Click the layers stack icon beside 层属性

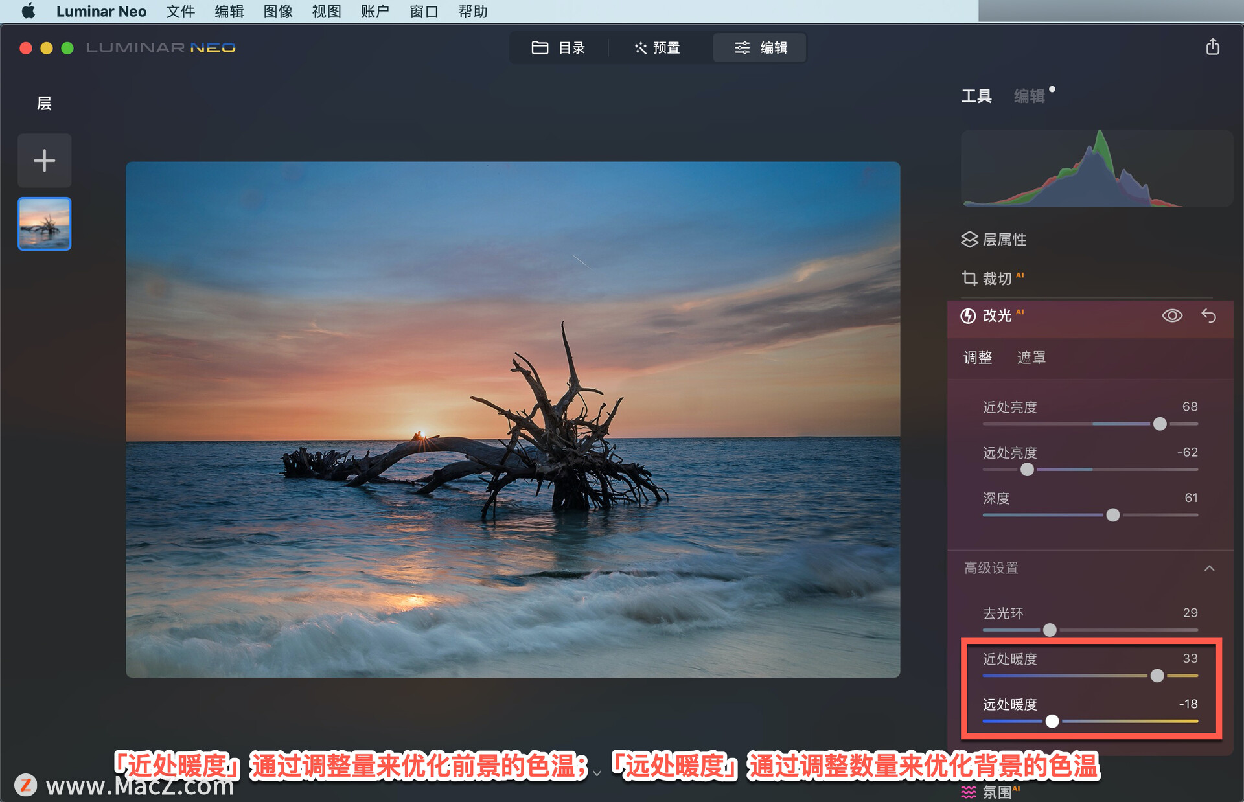pyautogui.click(x=969, y=240)
